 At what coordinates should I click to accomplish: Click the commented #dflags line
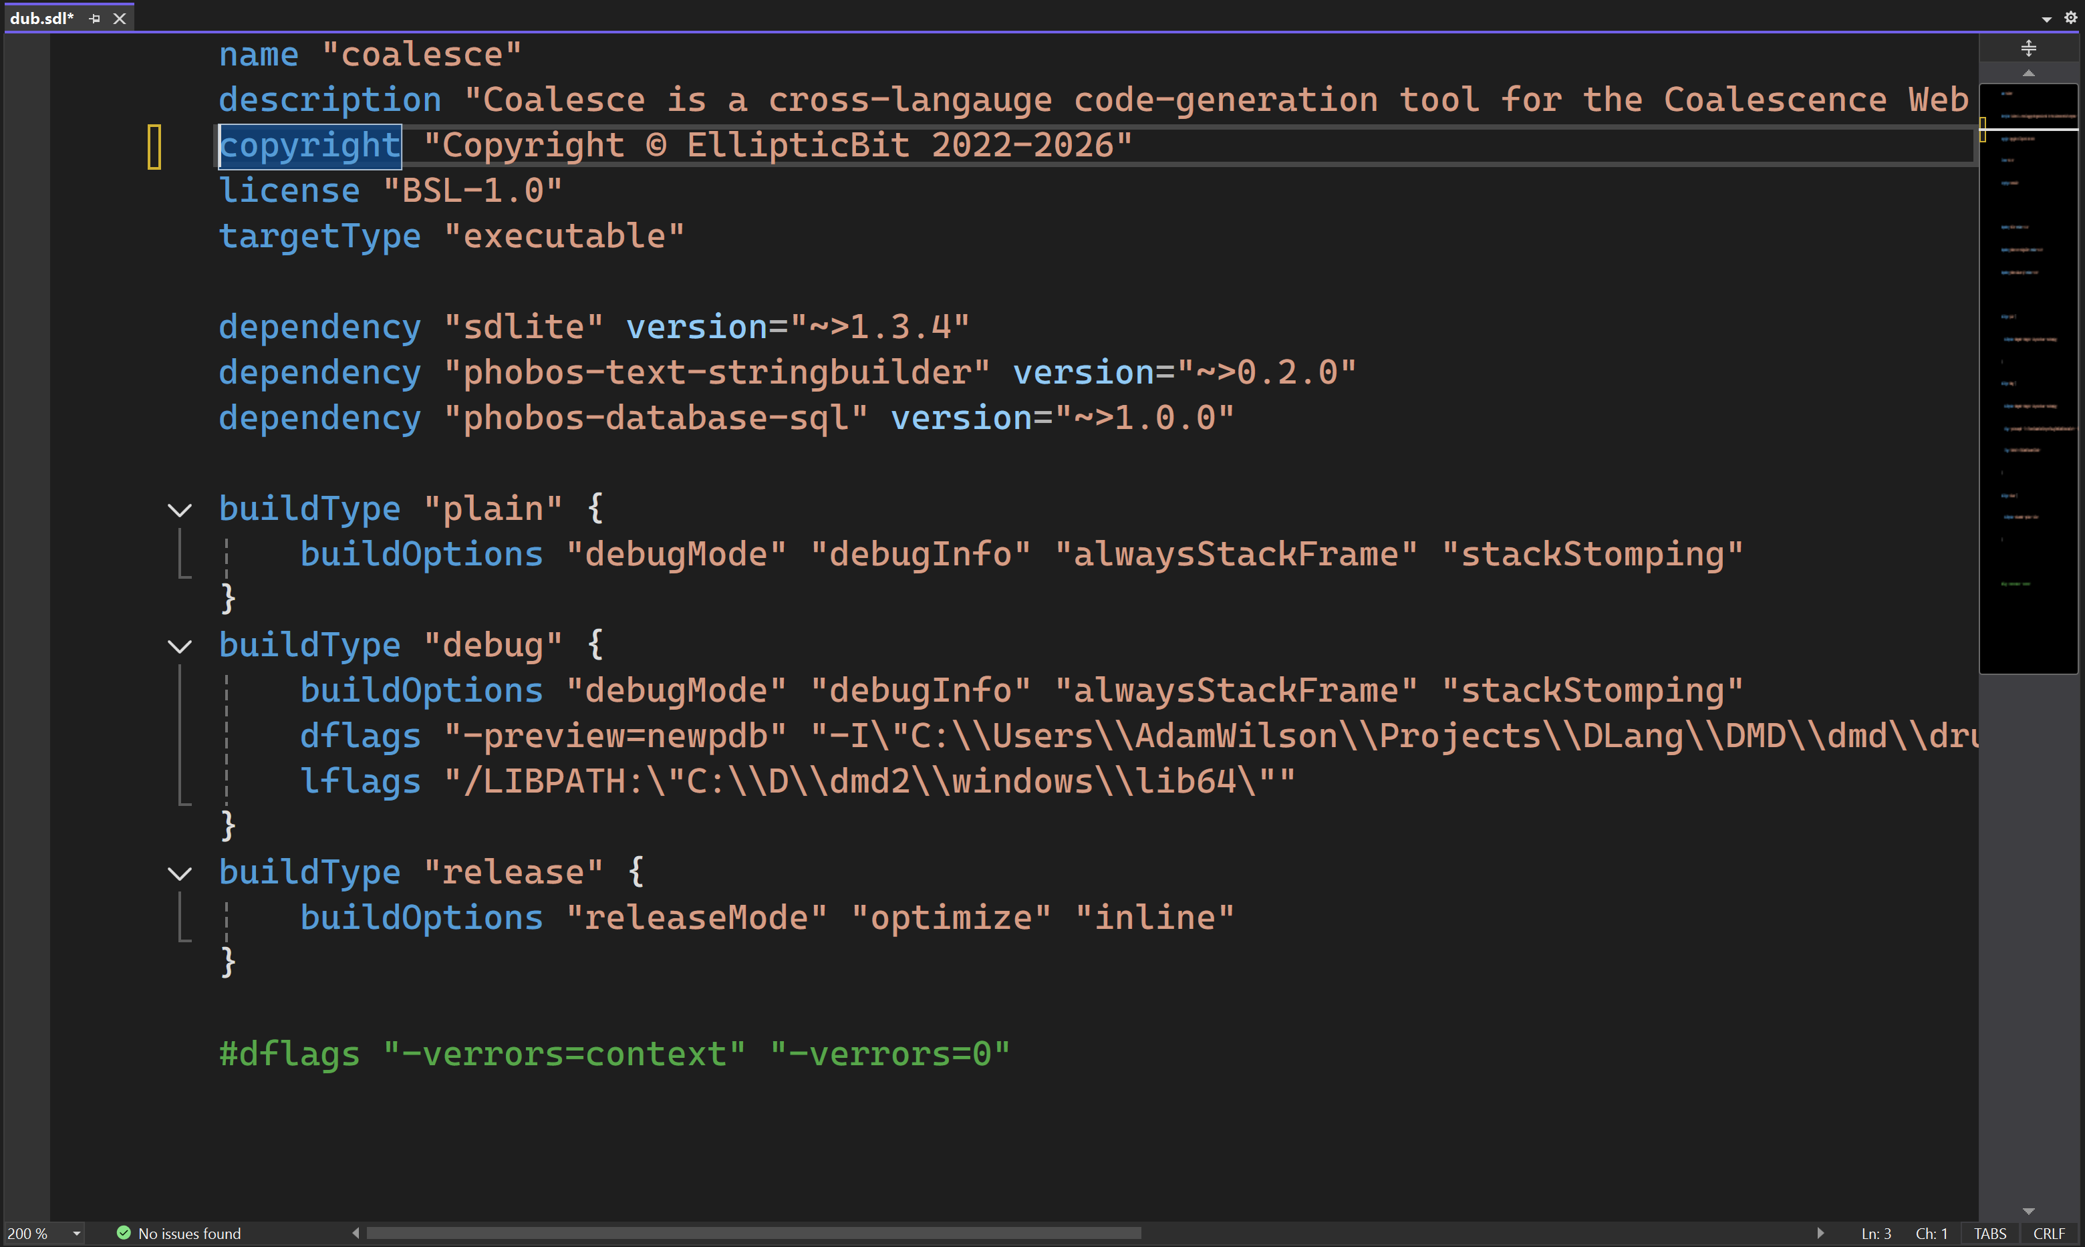point(614,1055)
